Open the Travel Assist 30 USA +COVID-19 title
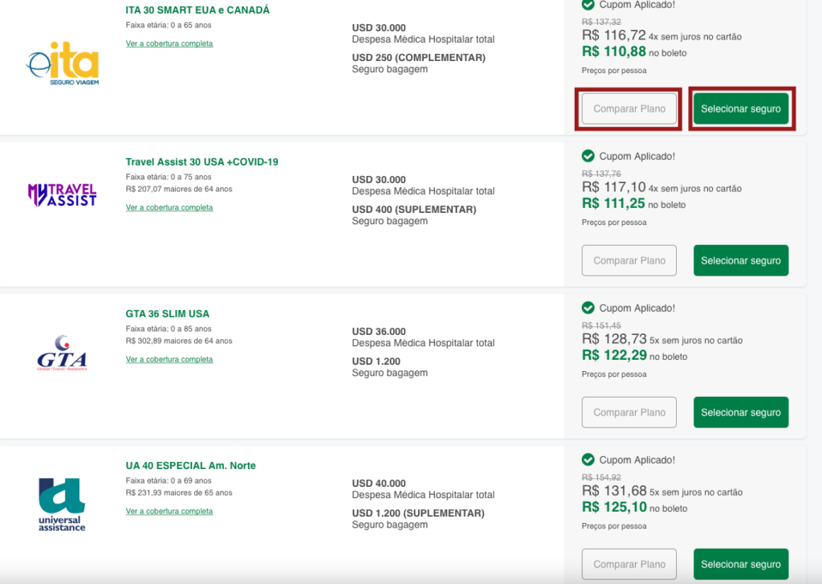 201,161
